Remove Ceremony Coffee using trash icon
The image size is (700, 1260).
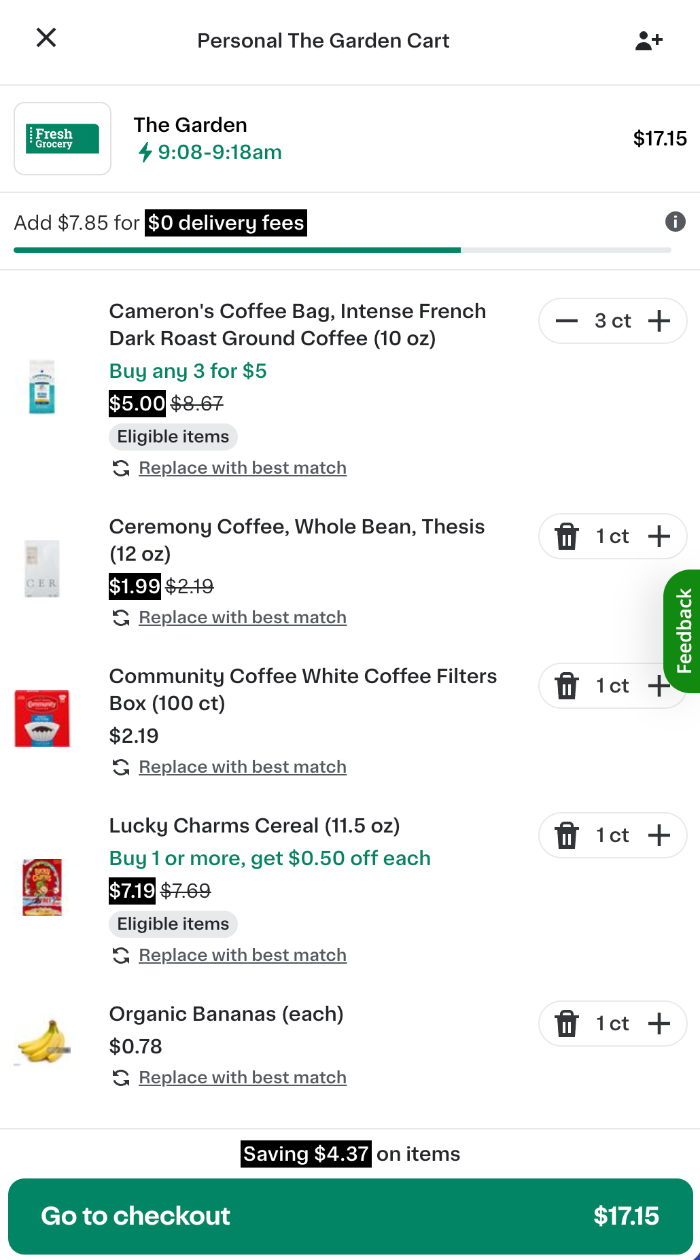pyautogui.click(x=566, y=536)
